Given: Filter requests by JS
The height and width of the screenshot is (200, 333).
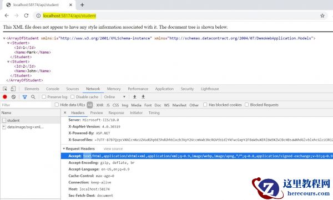Looking at the screenshot, I should 108,105.
